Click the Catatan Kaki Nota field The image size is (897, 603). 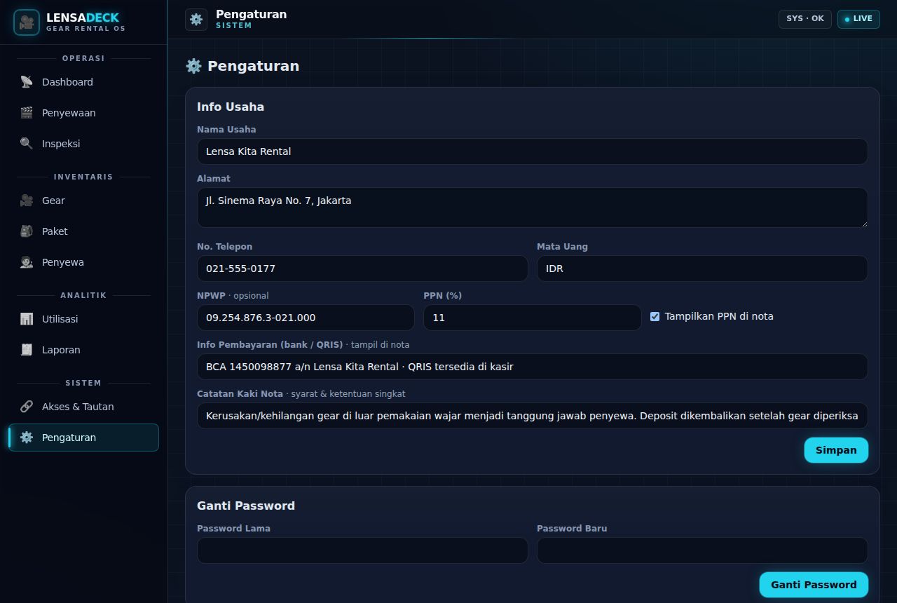533,416
